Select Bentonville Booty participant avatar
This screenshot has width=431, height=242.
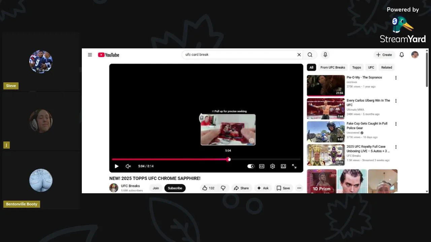click(41, 180)
